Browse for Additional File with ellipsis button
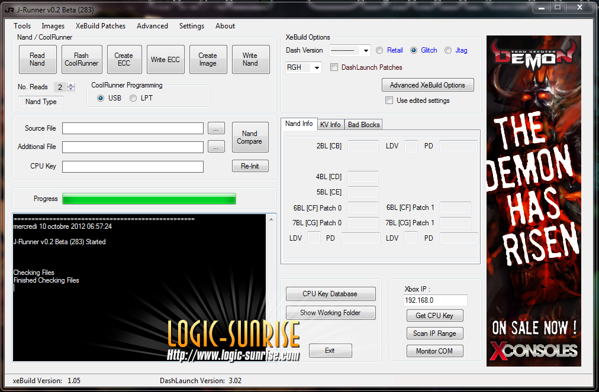The height and width of the screenshot is (392, 599). pyautogui.click(x=217, y=147)
